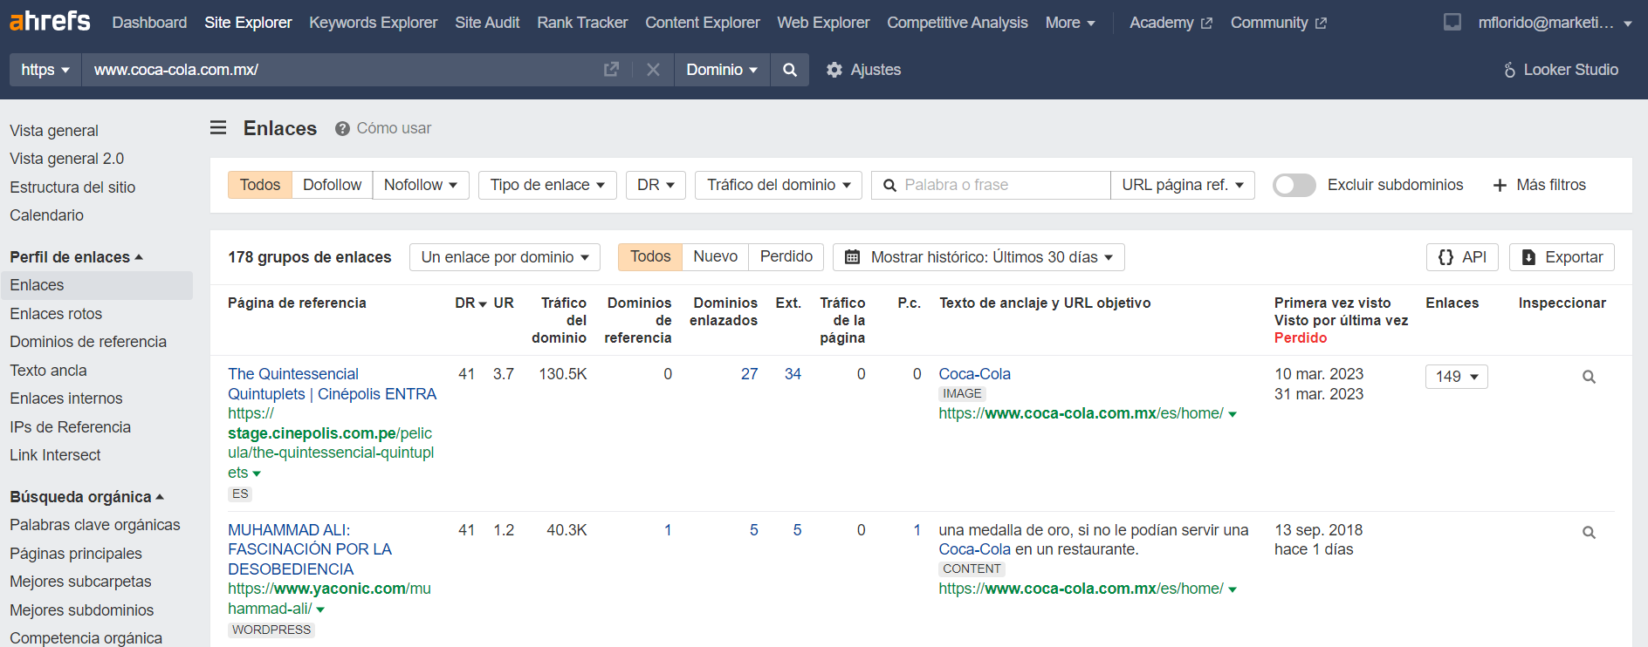Expand stage.cinepolis.com.pe URL caret
The height and width of the screenshot is (647, 1648).
point(257,473)
